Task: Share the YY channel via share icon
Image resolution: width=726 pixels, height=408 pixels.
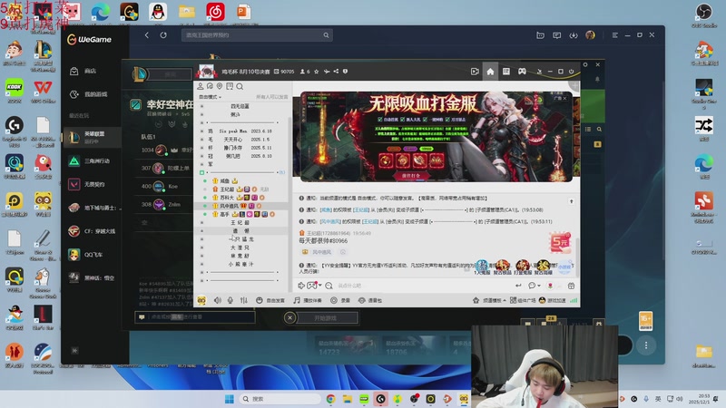Action: (336, 72)
